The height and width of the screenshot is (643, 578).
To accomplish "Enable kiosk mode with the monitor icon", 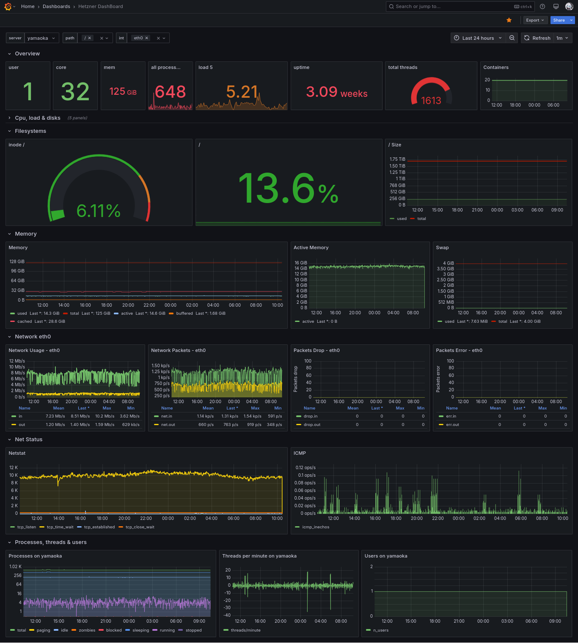I will click(556, 6).
